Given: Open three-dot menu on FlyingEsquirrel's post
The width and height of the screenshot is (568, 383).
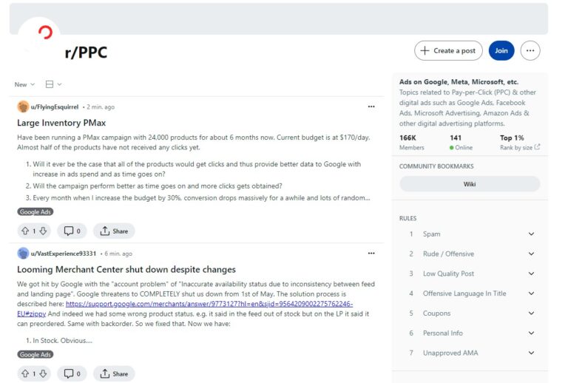Looking at the screenshot, I should click(371, 106).
